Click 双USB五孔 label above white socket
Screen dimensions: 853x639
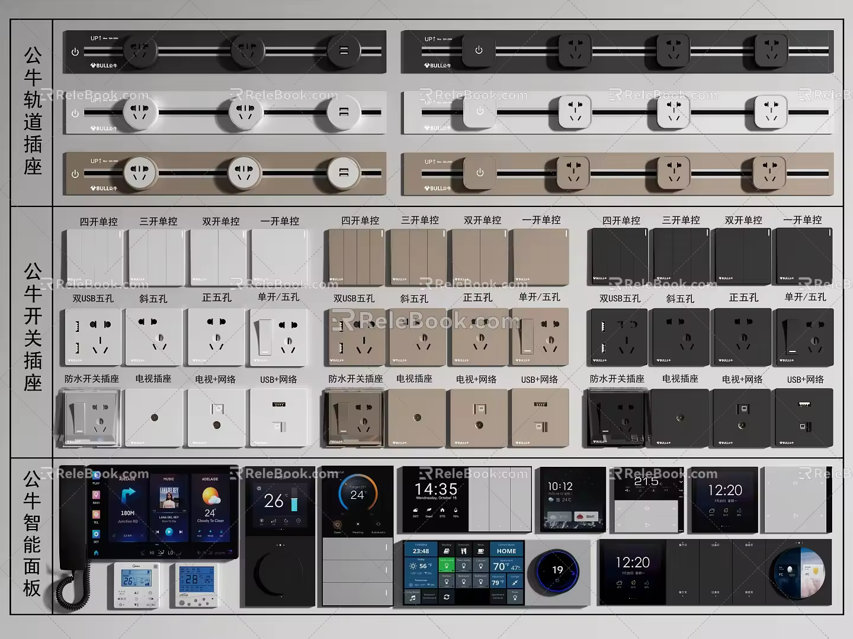click(x=93, y=298)
